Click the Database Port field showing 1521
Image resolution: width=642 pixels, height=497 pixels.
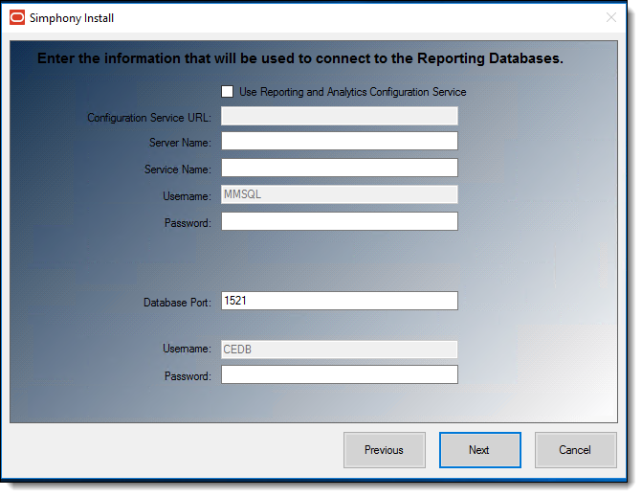tap(340, 301)
